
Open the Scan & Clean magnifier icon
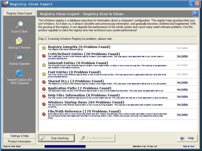[x=19, y=25]
